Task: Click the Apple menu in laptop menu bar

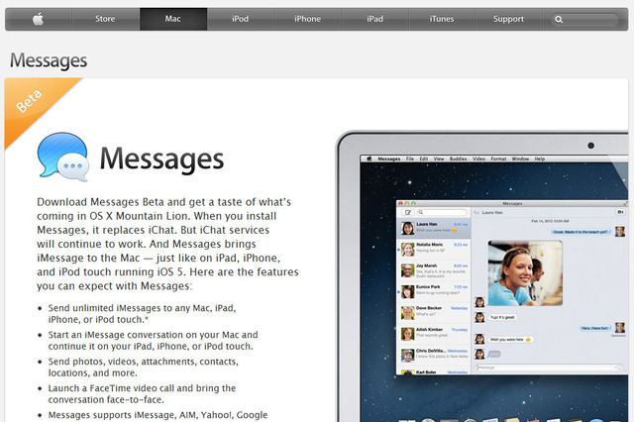Action: [x=369, y=158]
